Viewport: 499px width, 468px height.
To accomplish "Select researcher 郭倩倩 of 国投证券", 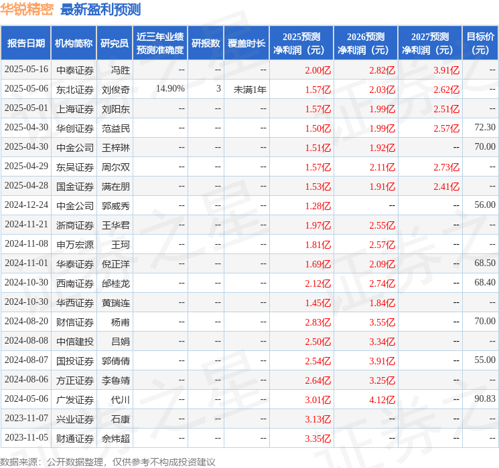I will coord(115,361).
